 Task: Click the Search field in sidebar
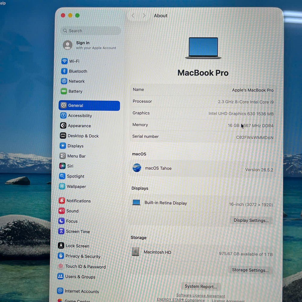pyautogui.click(x=91, y=31)
